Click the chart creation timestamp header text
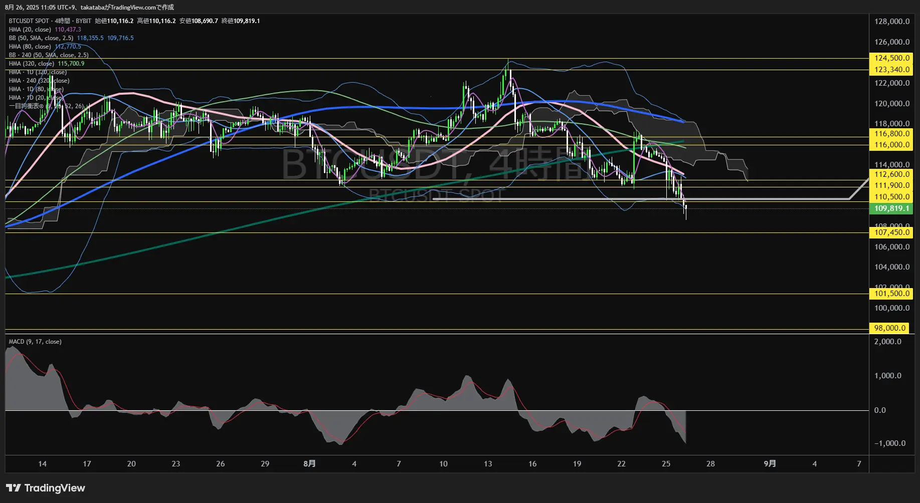 [90, 8]
